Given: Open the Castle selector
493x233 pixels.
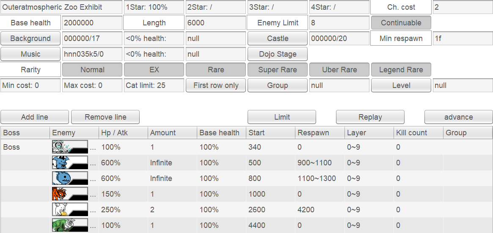Looking at the screenshot, I should click(277, 38).
